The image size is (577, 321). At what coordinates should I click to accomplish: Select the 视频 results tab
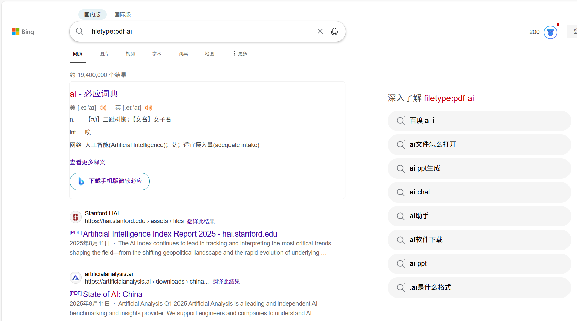coord(131,54)
